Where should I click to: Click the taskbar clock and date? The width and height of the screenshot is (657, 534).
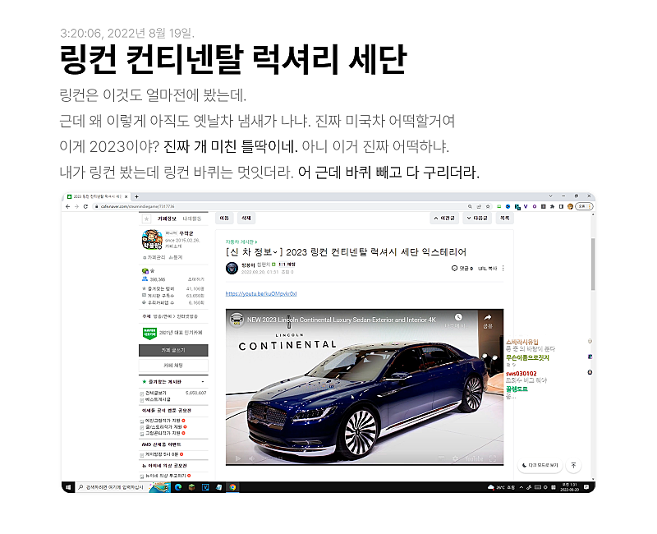569,487
